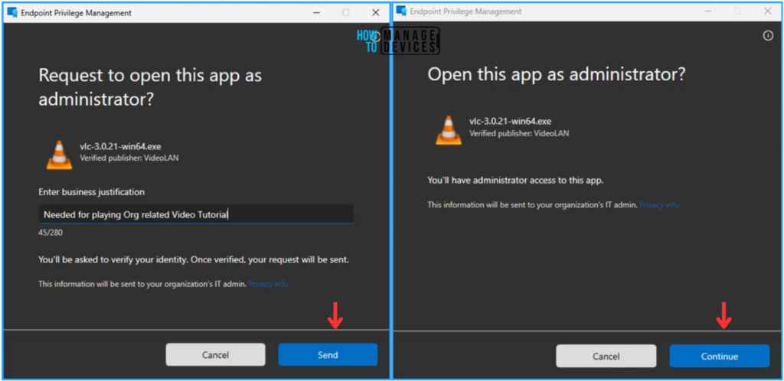The image size is (784, 381).
Task: Click Continue to open app as administrator
Action: (720, 356)
